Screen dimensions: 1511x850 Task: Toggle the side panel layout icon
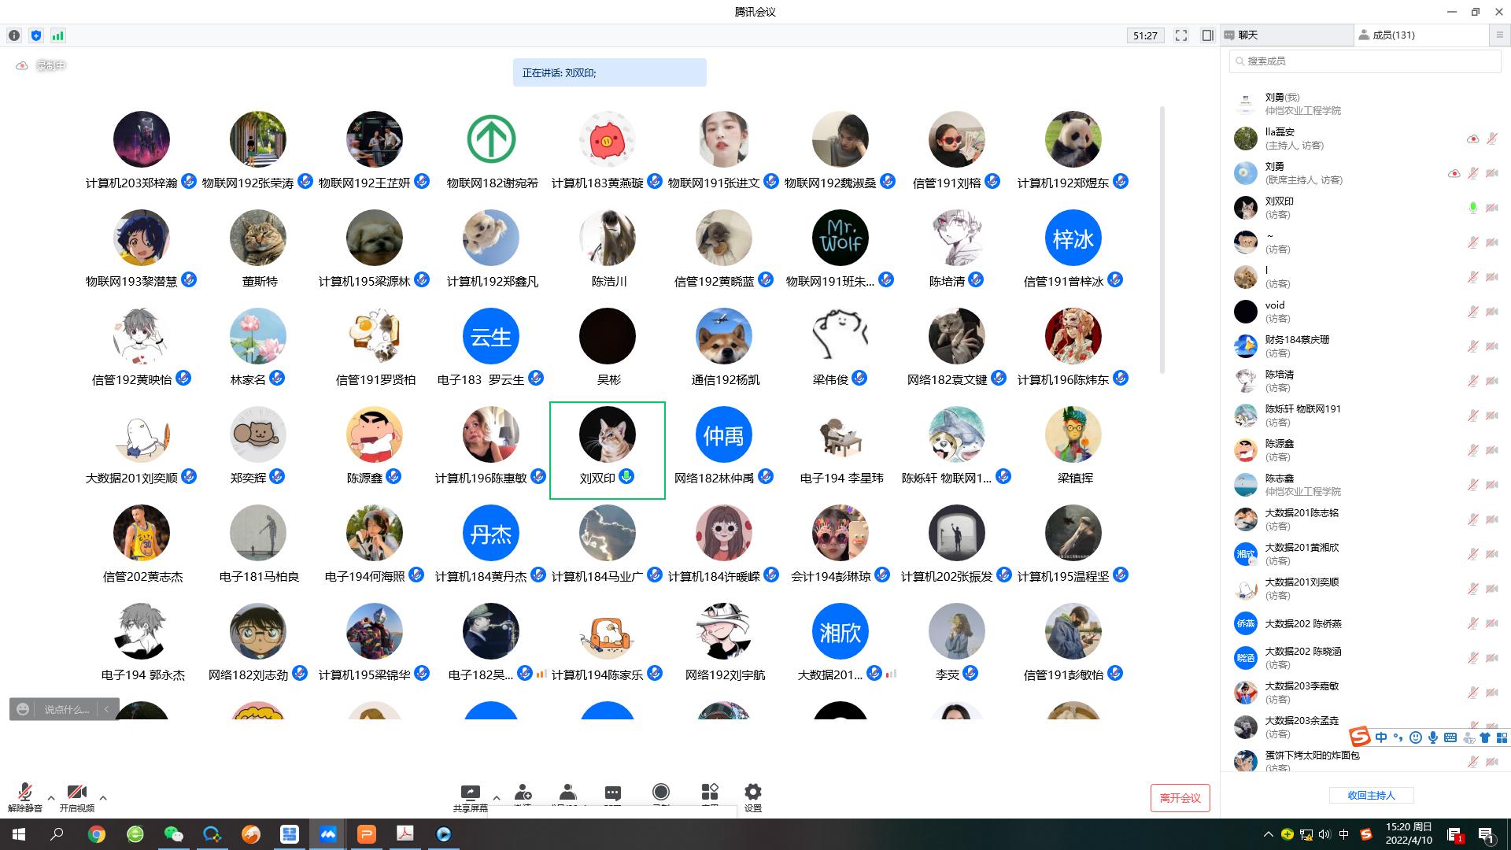point(1207,35)
